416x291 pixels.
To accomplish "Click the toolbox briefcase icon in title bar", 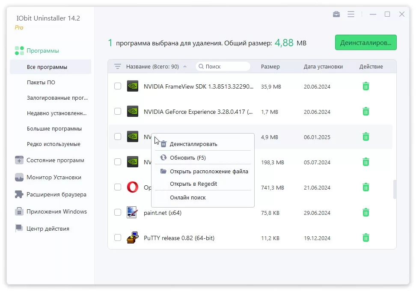I will point(336,14).
